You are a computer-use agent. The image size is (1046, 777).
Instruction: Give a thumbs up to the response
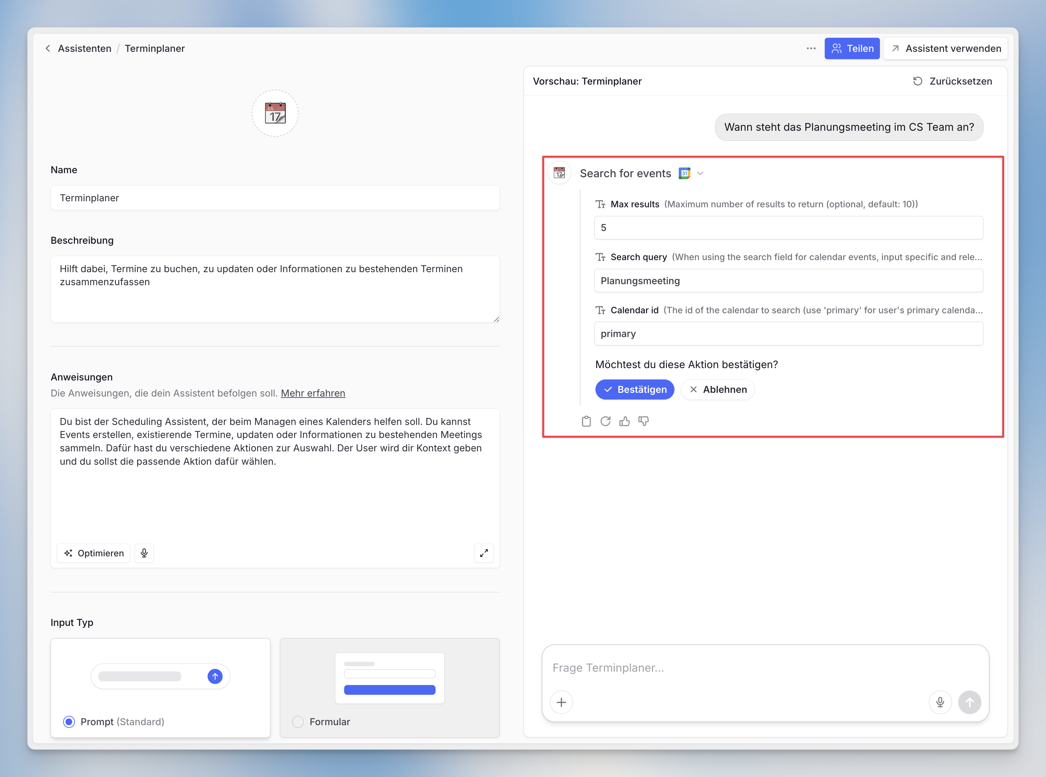point(624,421)
